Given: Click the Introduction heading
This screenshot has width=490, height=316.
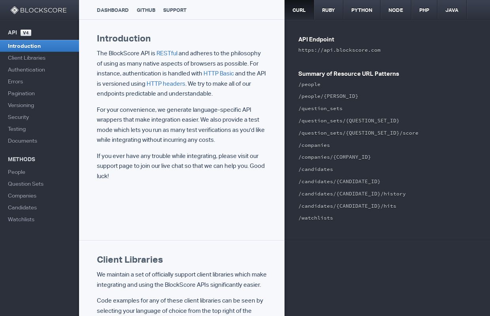Looking at the screenshot, I should [x=124, y=38].
